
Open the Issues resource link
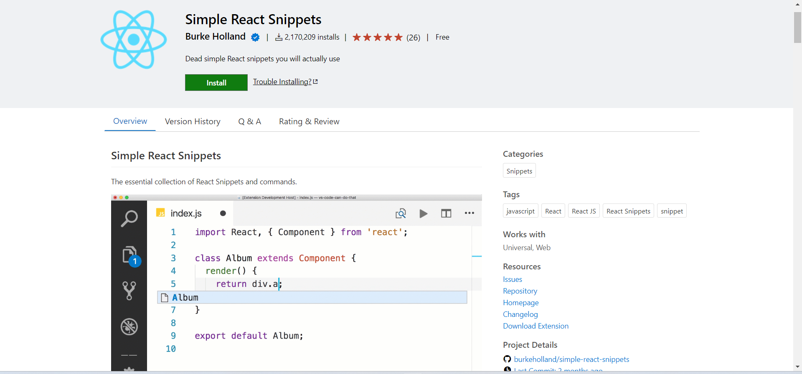click(x=513, y=279)
